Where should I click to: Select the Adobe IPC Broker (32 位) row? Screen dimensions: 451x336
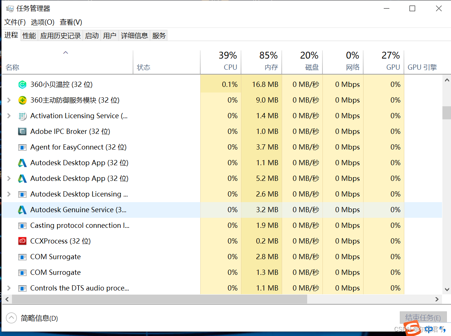(222, 132)
